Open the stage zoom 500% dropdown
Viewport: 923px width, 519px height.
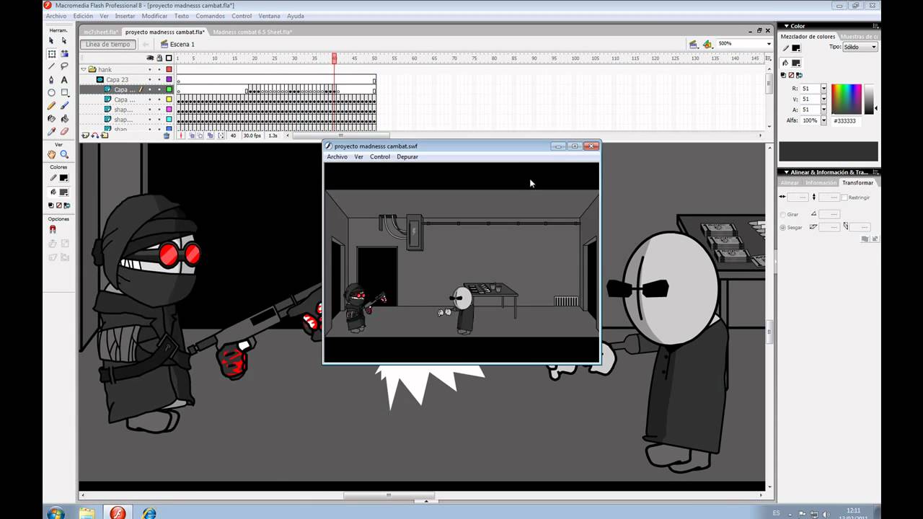tap(767, 44)
